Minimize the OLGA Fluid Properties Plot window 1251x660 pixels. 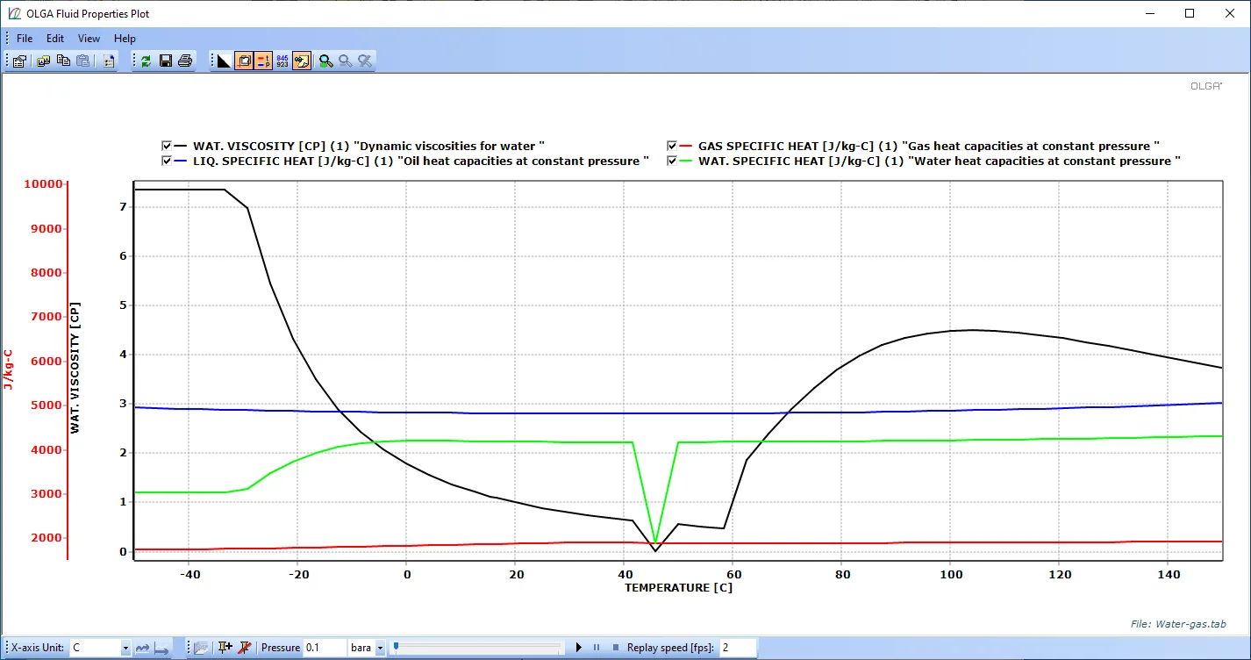pyautogui.click(x=1150, y=13)
